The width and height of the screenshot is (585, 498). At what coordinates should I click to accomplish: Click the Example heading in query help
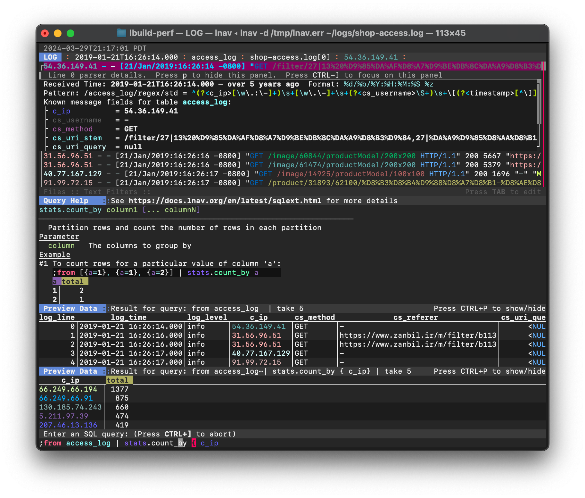click(54, 254)
